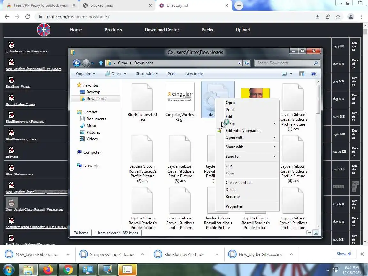
Task: Click the agent icon beside BianBino_V1.acs
Action: click(x=11, y=79)
